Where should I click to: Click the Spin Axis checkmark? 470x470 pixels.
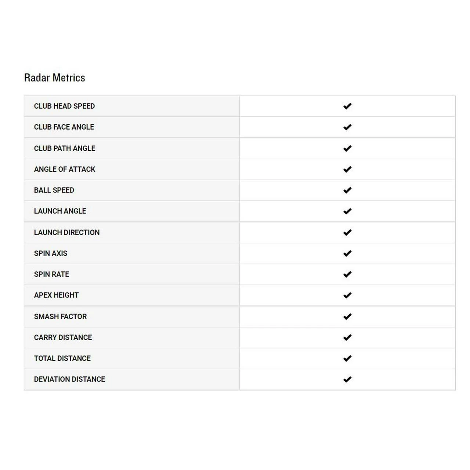pos(347,253)
